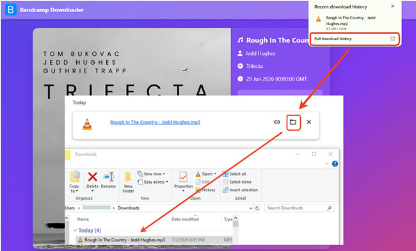Click the Properties dropdown arrow below the icon
The height and width of the screenshot is (251, 416).
tap(183, 191)
